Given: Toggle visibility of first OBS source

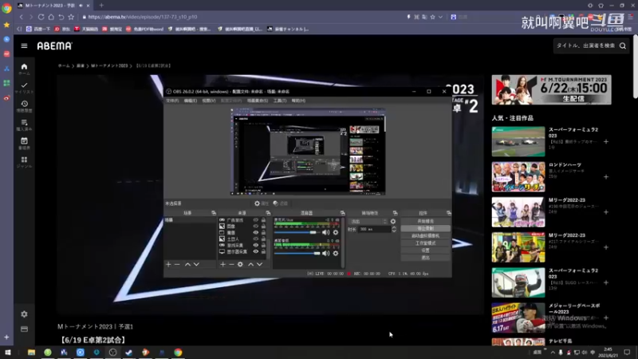Looking at the screenshot, I should click(x=255, y=220).
